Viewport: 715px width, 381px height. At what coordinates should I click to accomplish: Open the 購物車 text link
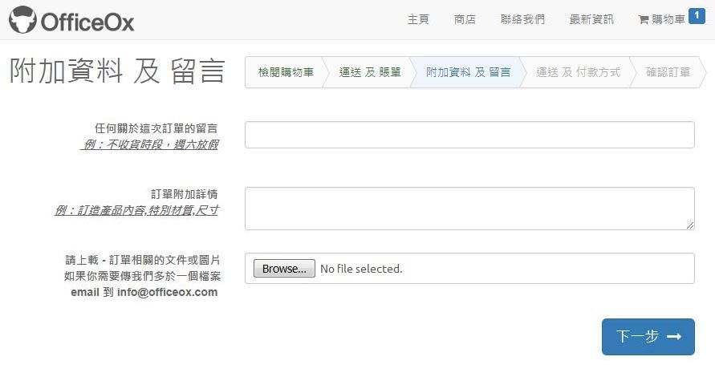click(668, 19)
